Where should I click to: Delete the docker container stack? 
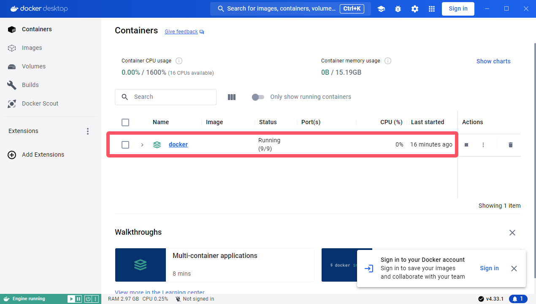pos(510,145)
